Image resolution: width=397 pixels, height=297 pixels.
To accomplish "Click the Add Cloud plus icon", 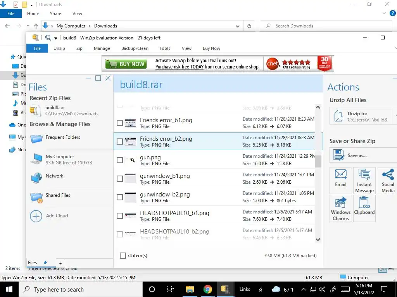I will pyautogui.click(x=36, y=216).
